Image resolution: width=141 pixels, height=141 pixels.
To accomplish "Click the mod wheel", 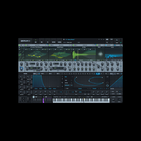I will tap(28, 99).
